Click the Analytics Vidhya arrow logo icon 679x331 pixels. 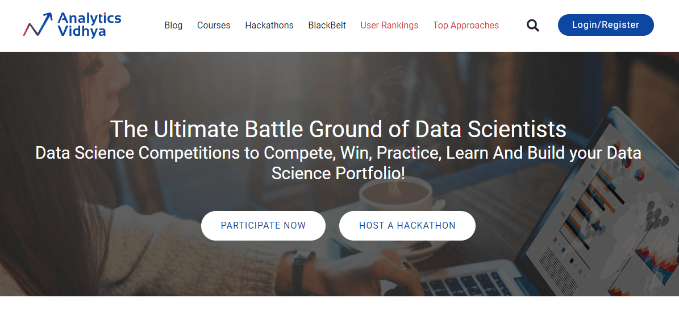point(38,25)
